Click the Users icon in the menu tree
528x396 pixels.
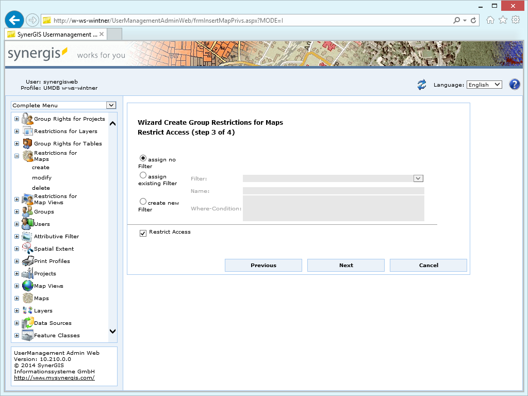pos(26,224)
